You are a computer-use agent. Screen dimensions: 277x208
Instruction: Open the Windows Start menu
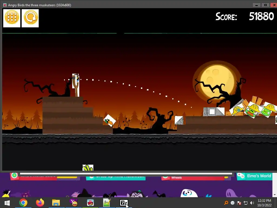(x=7, y=203)
